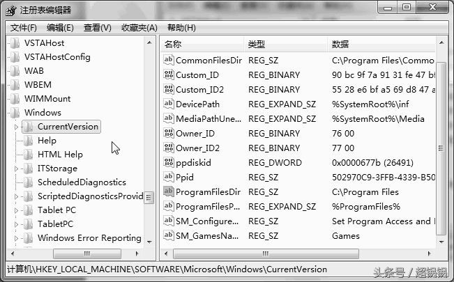The width and height of the screenshot is (454, 282).
Task: Open the 帮助(H) menu
Action: pos(181,28)
